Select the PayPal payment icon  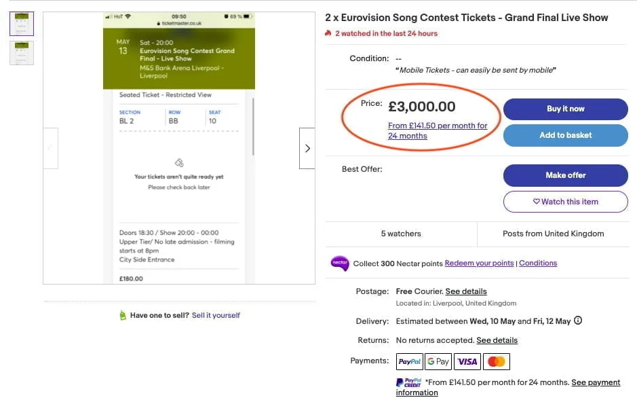(x=410, y=361)
